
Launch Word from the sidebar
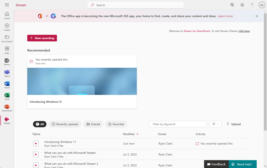click(x=7, y=85)
